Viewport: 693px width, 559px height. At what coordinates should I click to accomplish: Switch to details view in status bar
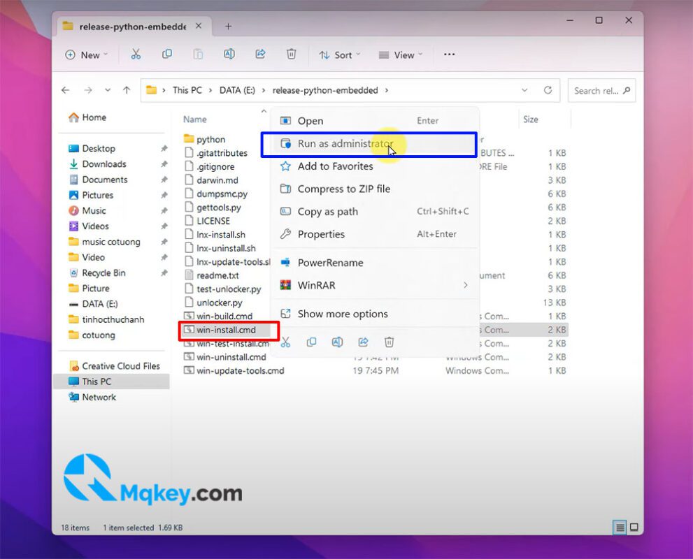[x=620, y=528]
